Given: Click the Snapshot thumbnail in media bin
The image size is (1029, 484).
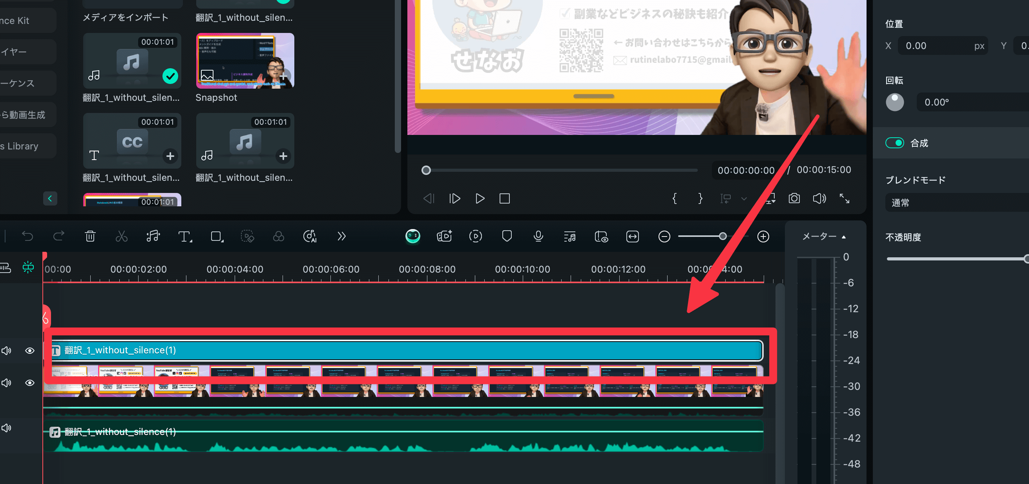Looking at the screenshot, I should 245,61.
